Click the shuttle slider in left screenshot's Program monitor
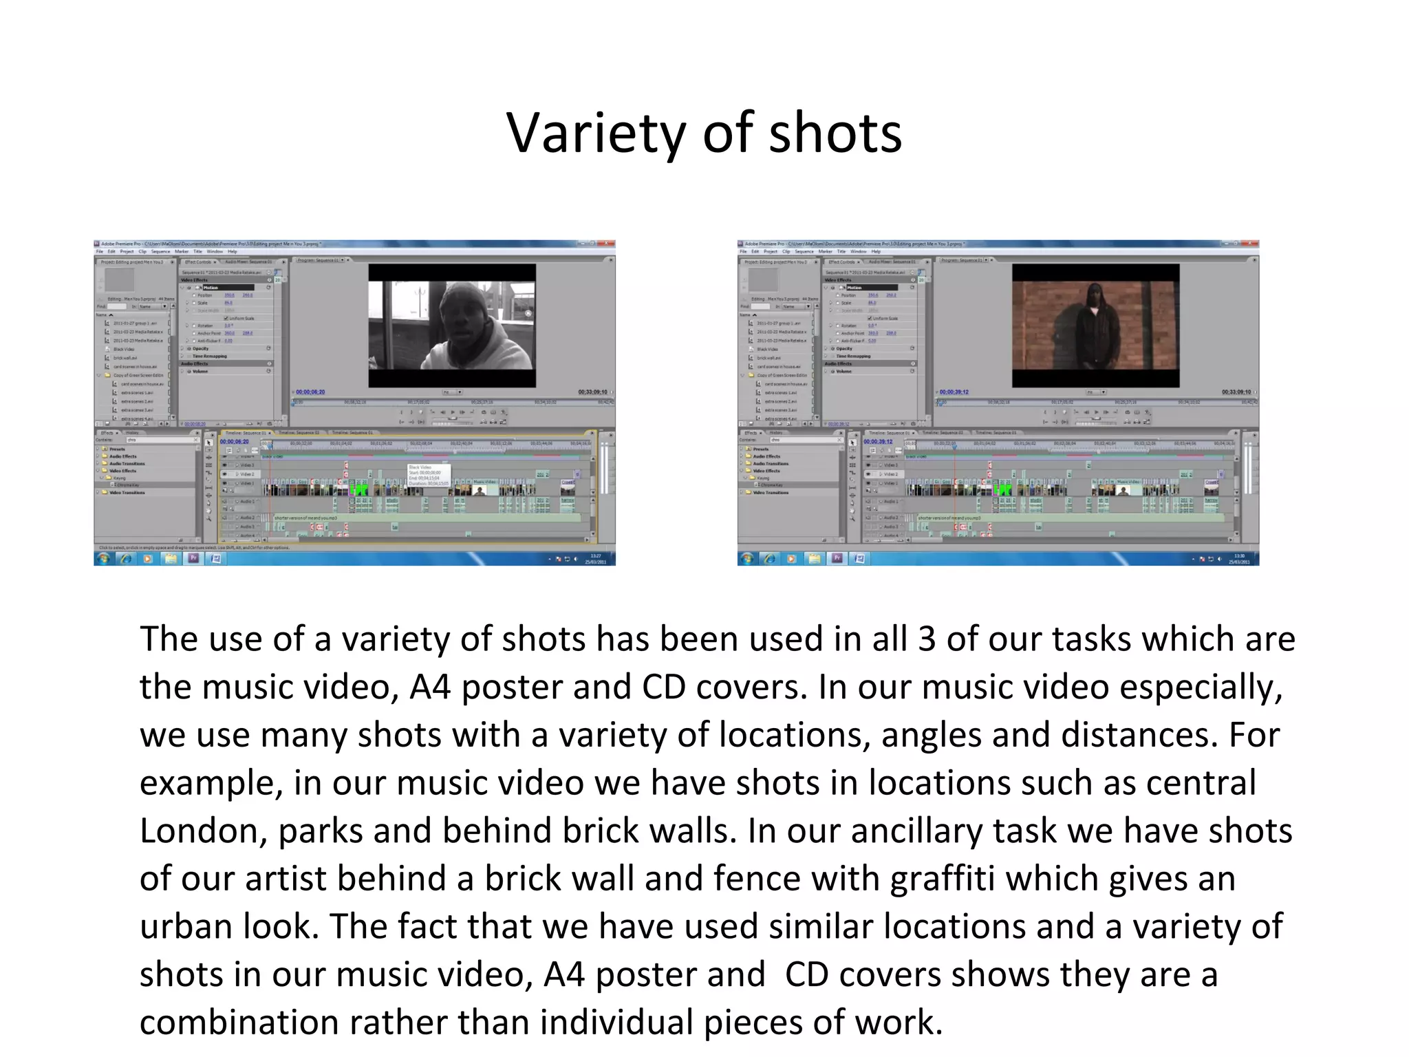This screenshot has width=1409, height=1057. coord(453,418)
